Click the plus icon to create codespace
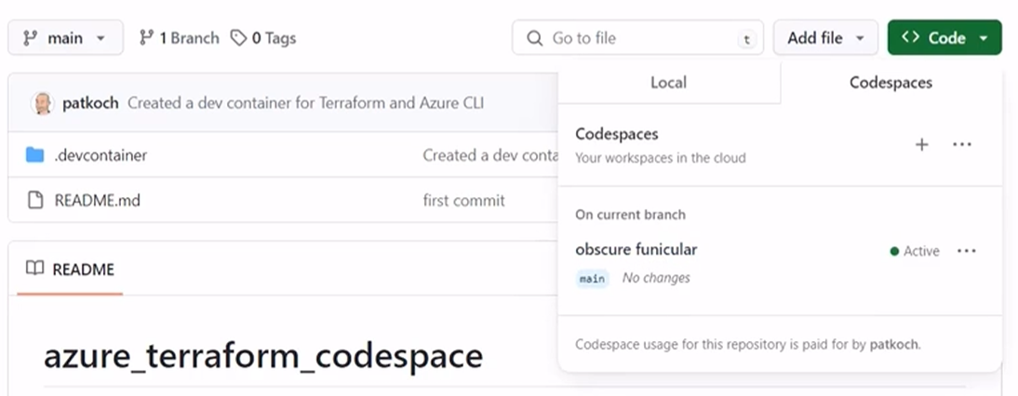Screen dimensions: 1018x396 [x=922, y=145]
